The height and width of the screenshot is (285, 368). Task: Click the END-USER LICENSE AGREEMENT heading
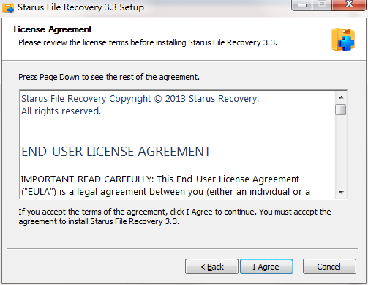click(116, 152)
